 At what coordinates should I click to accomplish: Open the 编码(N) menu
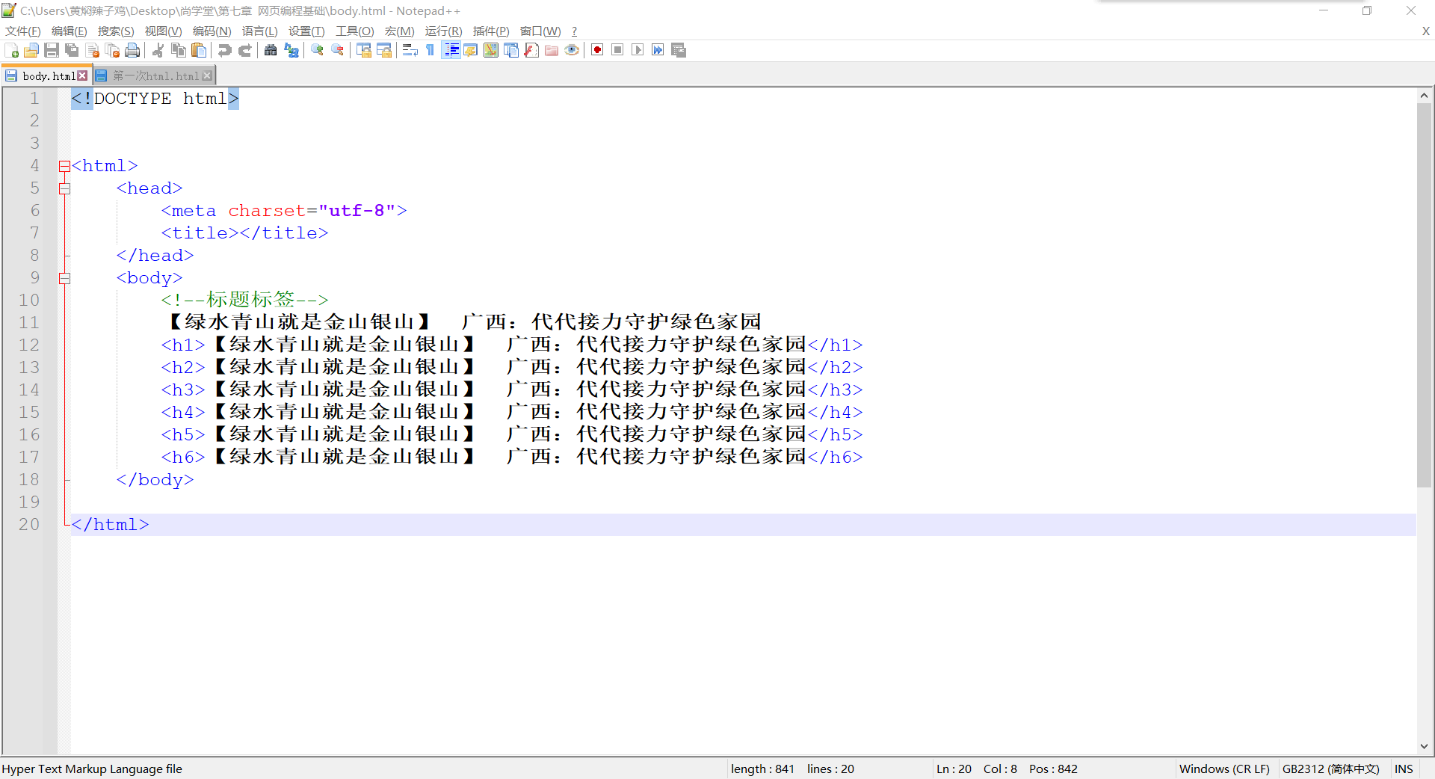[x=212, y=31]
